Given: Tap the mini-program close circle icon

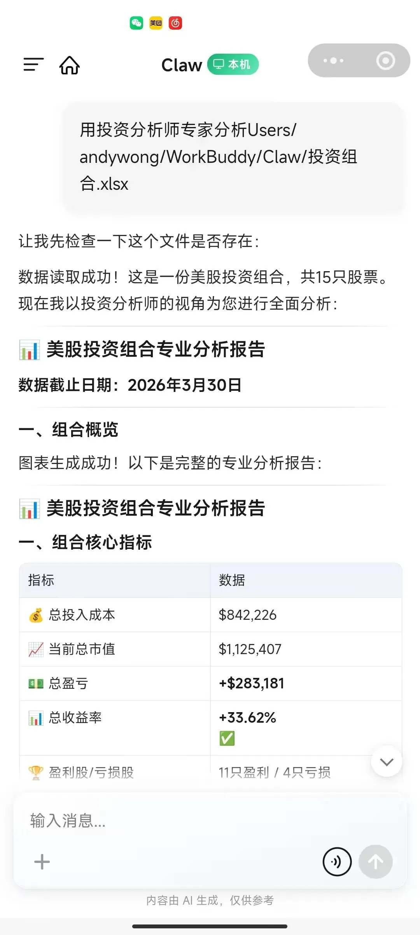Looking at the screenshot, I should (x=385, y=61).
